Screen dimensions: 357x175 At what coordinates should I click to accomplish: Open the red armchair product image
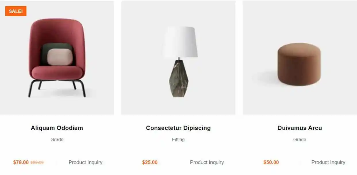click(57, 58)
